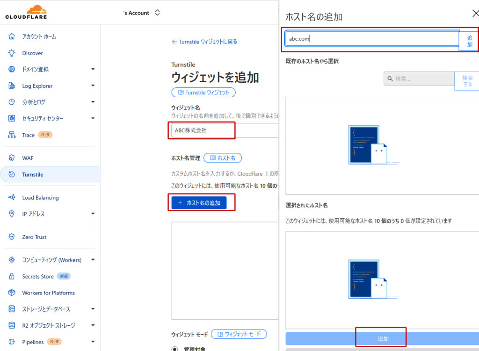Click the Zero Trust sidebar icon
Image resolution: width=479 pixels, height=351 pixels.
pos(12,237)
